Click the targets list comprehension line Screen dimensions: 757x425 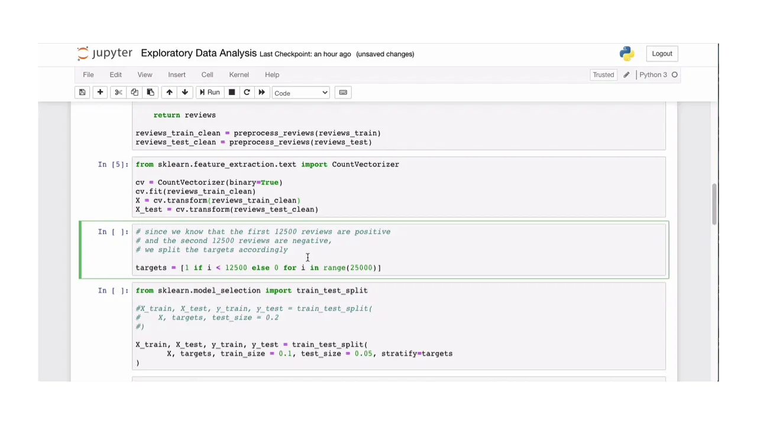258,268
